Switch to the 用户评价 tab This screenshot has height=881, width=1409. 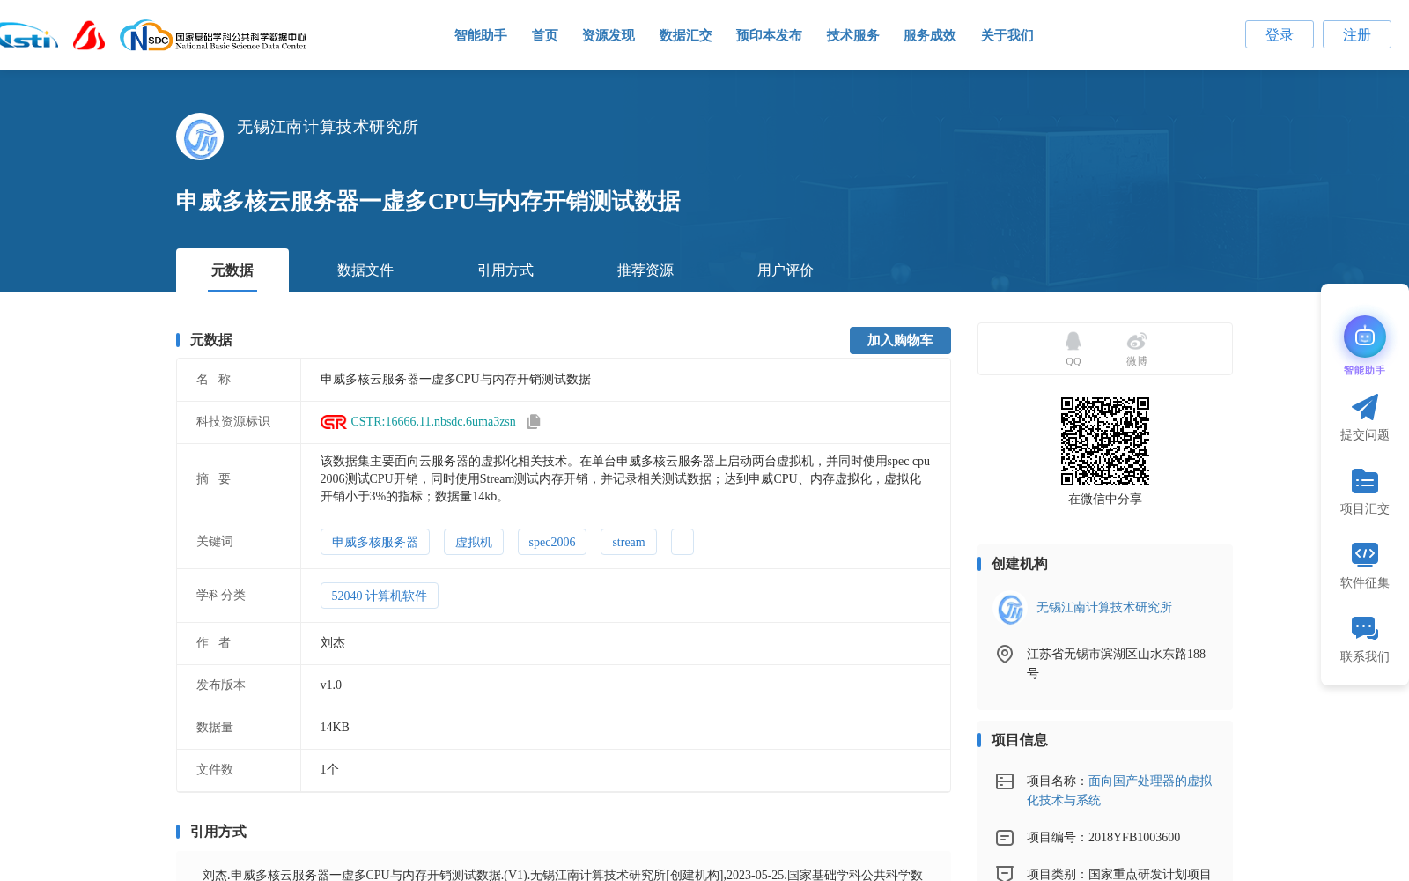785,270
